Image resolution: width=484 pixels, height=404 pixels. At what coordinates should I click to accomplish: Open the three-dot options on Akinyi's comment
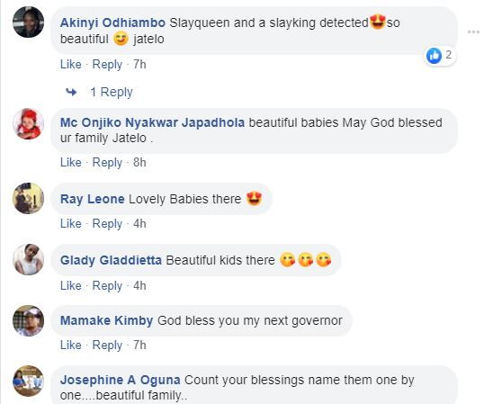(x=474, y=31)
